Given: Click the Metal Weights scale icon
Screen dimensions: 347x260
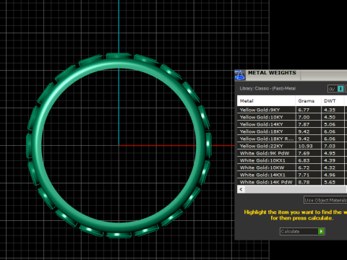Looking at the screenshot, I should point(240,75).
